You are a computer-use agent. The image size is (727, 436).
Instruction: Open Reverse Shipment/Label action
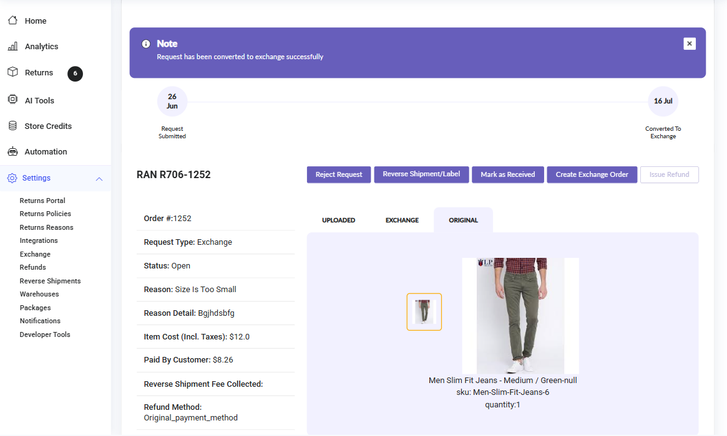point(421,174)
